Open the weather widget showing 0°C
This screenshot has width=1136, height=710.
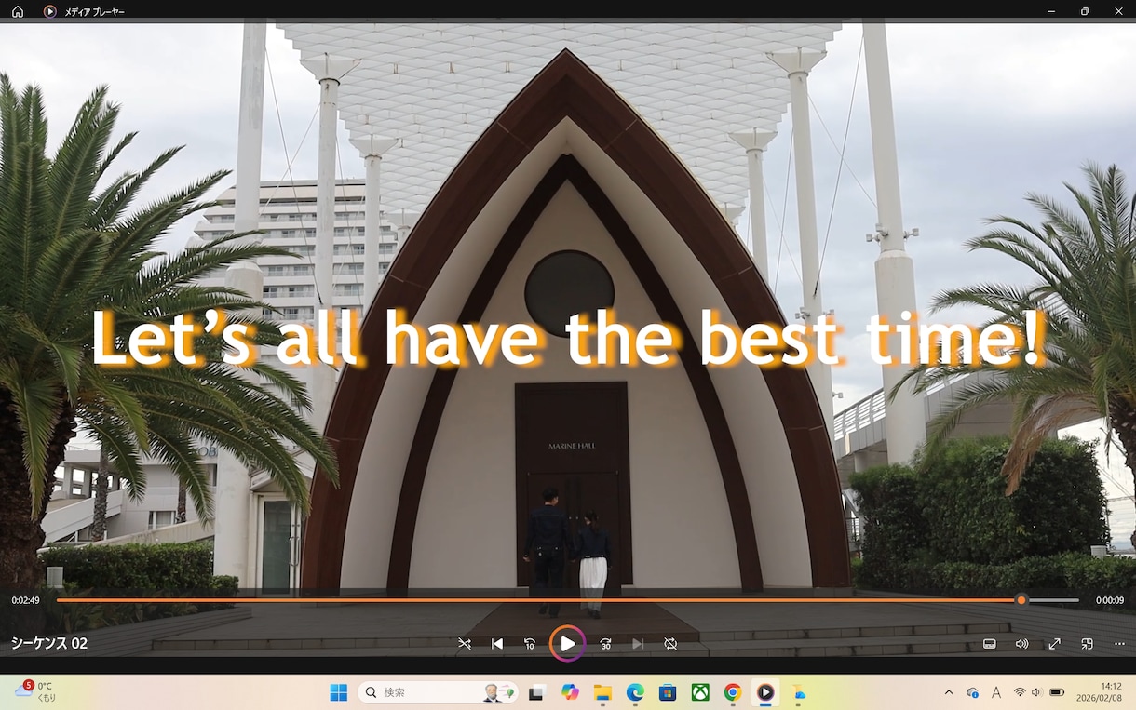pyautogui.click(x=35, y=691)
